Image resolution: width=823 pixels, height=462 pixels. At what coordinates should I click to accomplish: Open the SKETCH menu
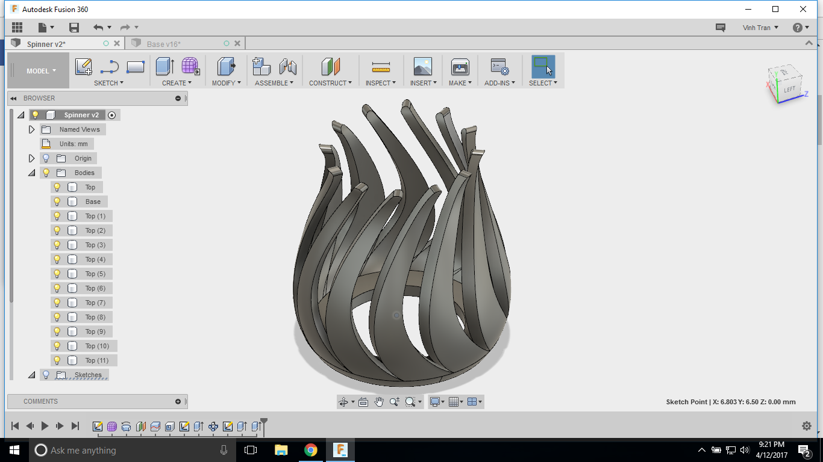[108, 83]
